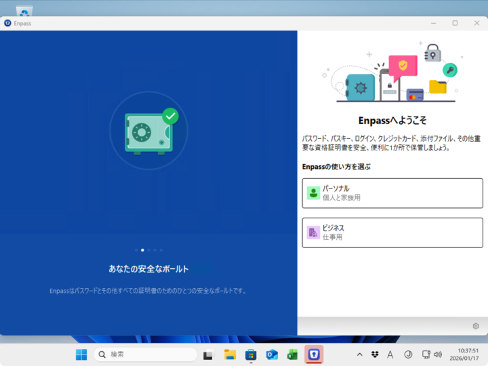Jump to the third carousel slide dot
The height and width of the screenshot is (366, 488).
click(148, 250)
